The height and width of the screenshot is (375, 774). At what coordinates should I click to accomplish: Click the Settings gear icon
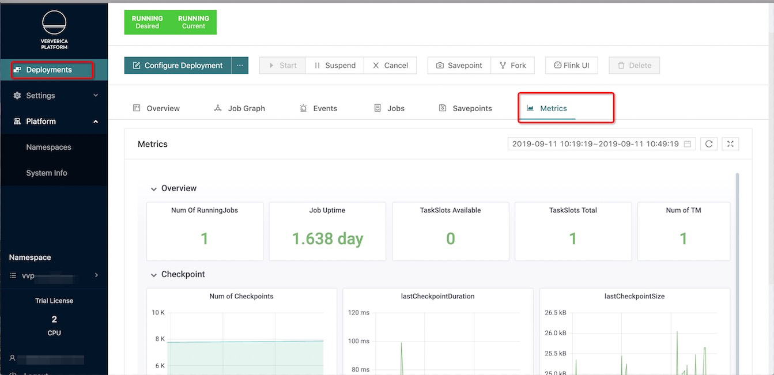pyautogui.click(x=17, y=96)
